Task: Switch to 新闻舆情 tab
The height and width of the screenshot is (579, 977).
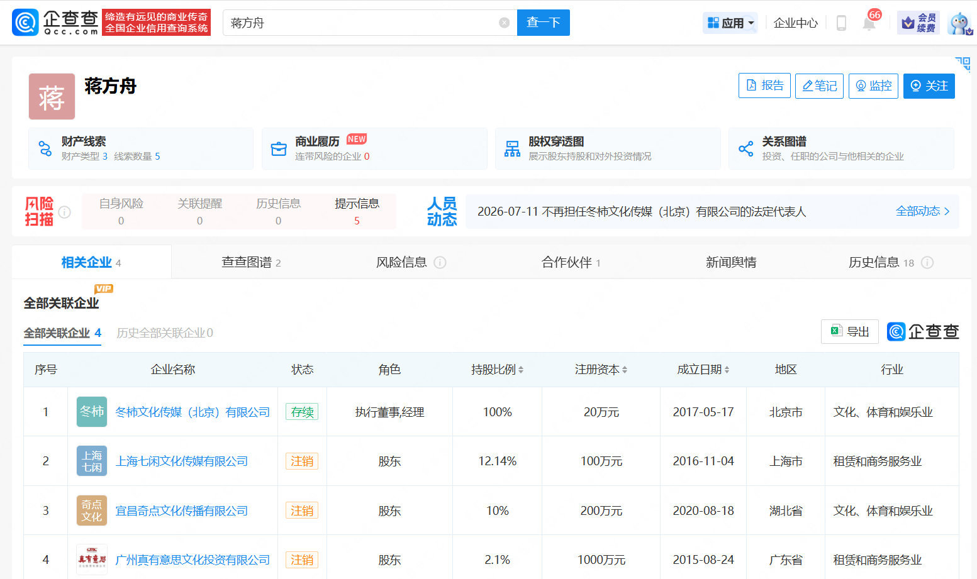Action: point(731,262)
